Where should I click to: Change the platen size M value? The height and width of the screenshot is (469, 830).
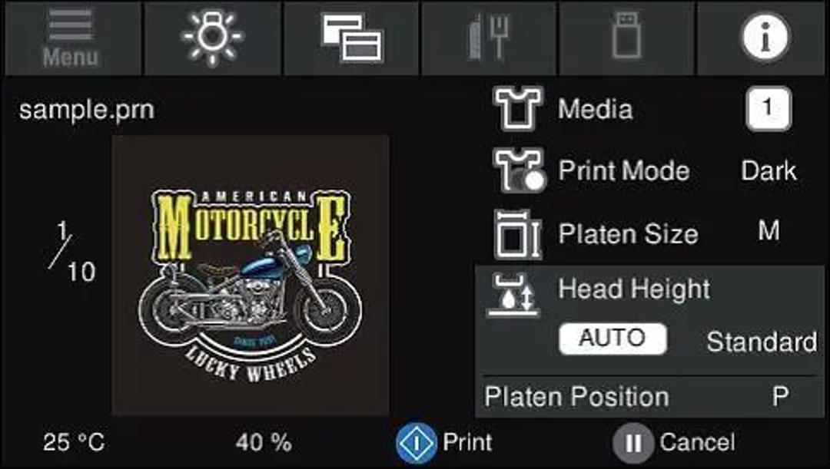click(769, 231)
